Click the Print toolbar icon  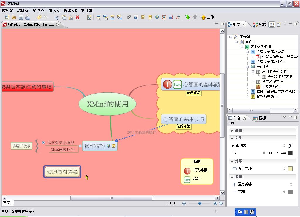coord(28,17)
